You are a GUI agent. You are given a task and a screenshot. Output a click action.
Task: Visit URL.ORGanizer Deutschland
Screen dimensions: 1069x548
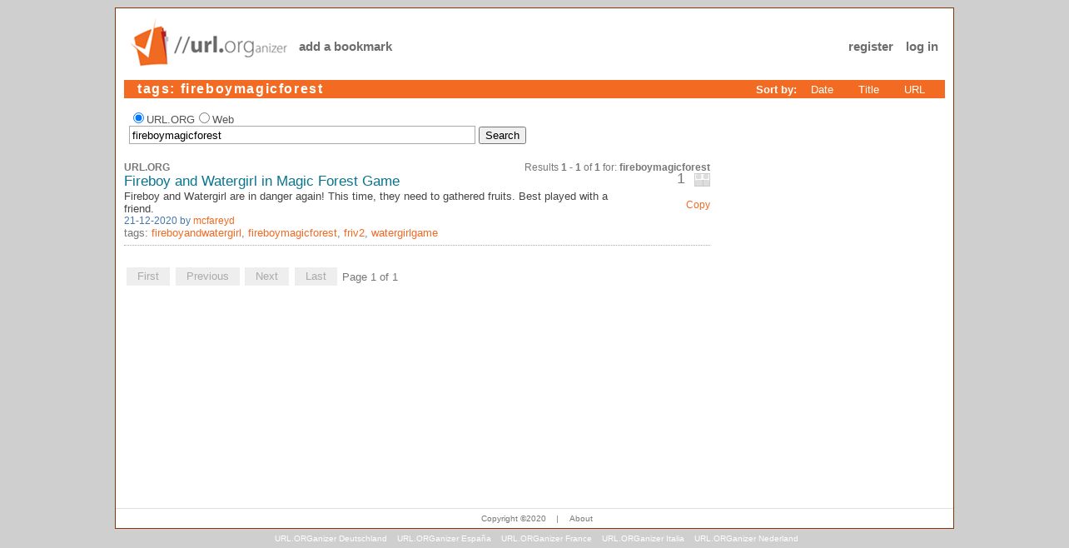331,539
